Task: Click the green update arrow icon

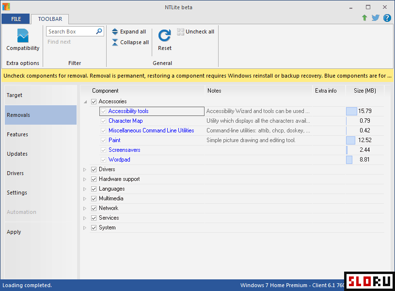Action: (364, 17)
